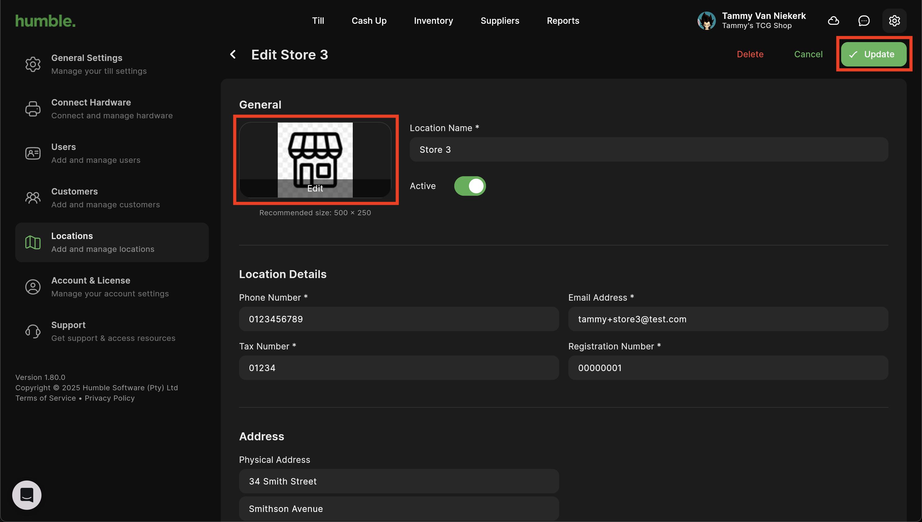Open the Cash Up section
Viewport: 922px width, 522px height.
tap(369, 21)
